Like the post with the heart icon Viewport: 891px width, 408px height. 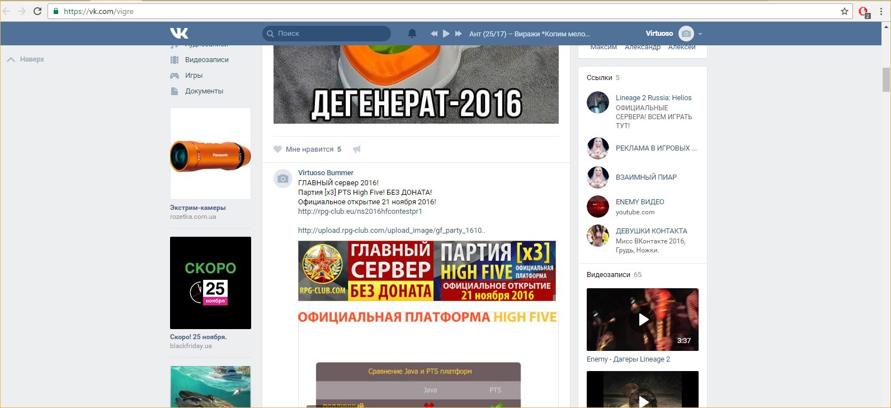click(277, 149)
